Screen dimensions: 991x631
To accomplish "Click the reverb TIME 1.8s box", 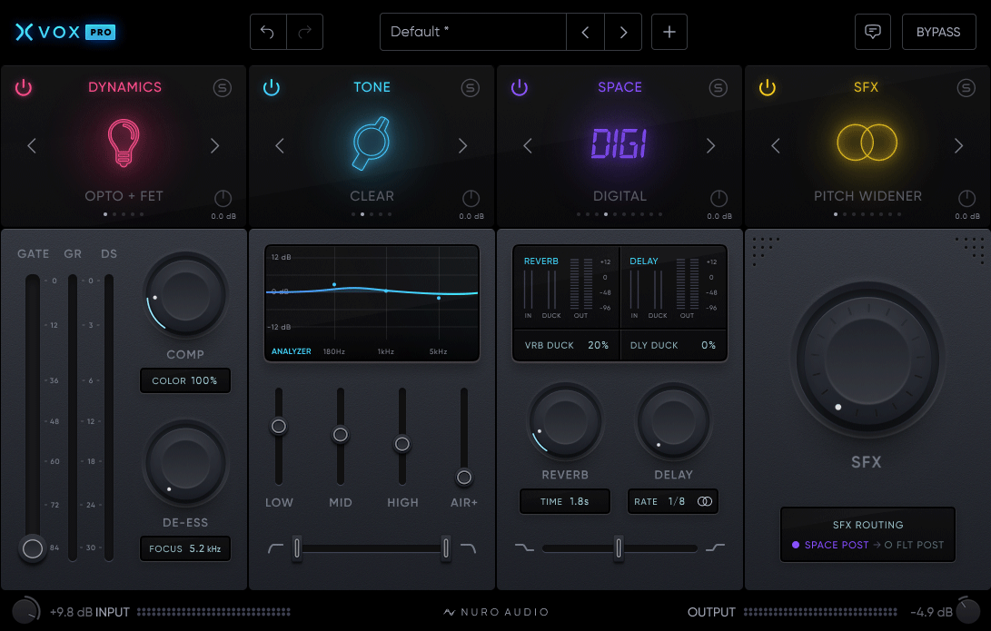I will coord(564,501).
